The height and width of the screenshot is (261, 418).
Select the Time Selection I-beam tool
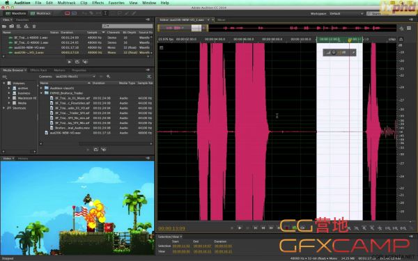click(x=106, y=13)
